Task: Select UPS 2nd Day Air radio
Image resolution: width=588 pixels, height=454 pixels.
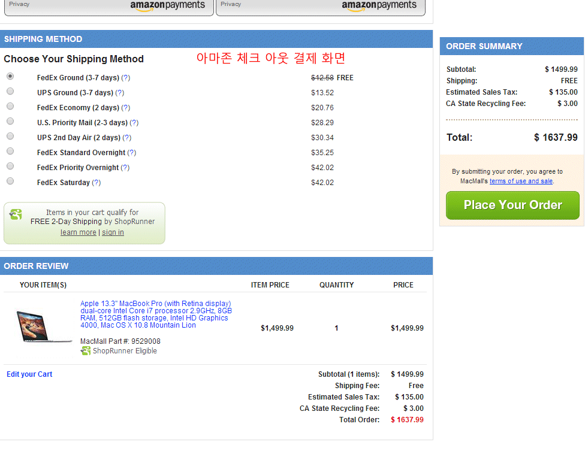Action: point(10,137)
